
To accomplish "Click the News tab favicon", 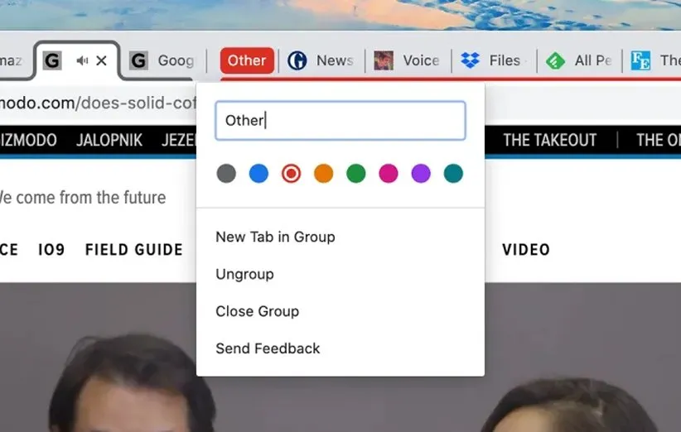I will point(297,60).
